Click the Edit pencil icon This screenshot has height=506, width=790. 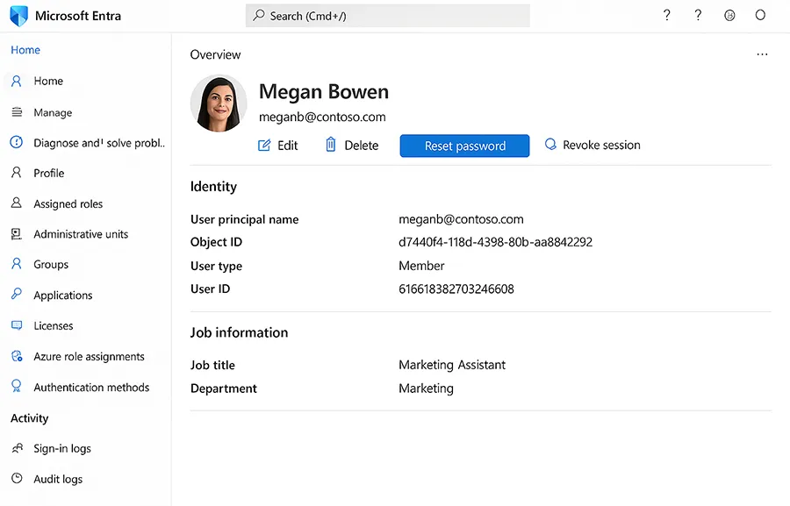click(262, 145)
